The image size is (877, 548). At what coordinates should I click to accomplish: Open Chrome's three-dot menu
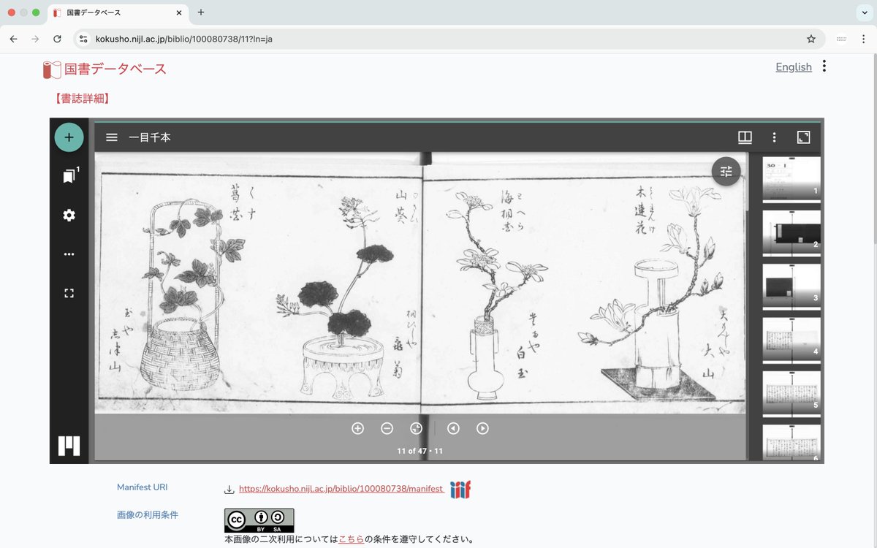pos(863,39)
